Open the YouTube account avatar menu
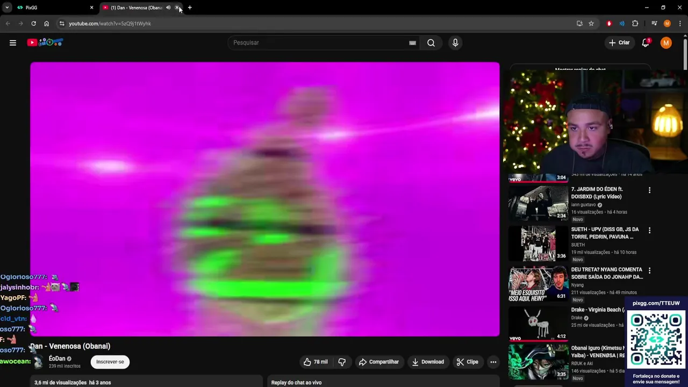Viewport: 688px width, 387px height. 666,42
